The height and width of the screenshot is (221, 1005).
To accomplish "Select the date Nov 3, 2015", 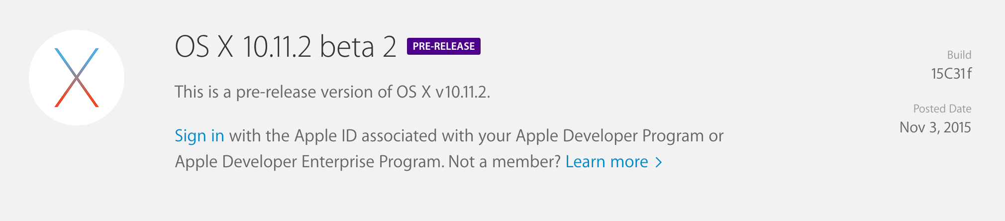I will tap(935, 128).
